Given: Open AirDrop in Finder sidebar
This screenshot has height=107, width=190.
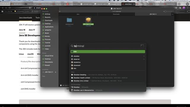Looking at the screenshot, I should click(47, 14).
